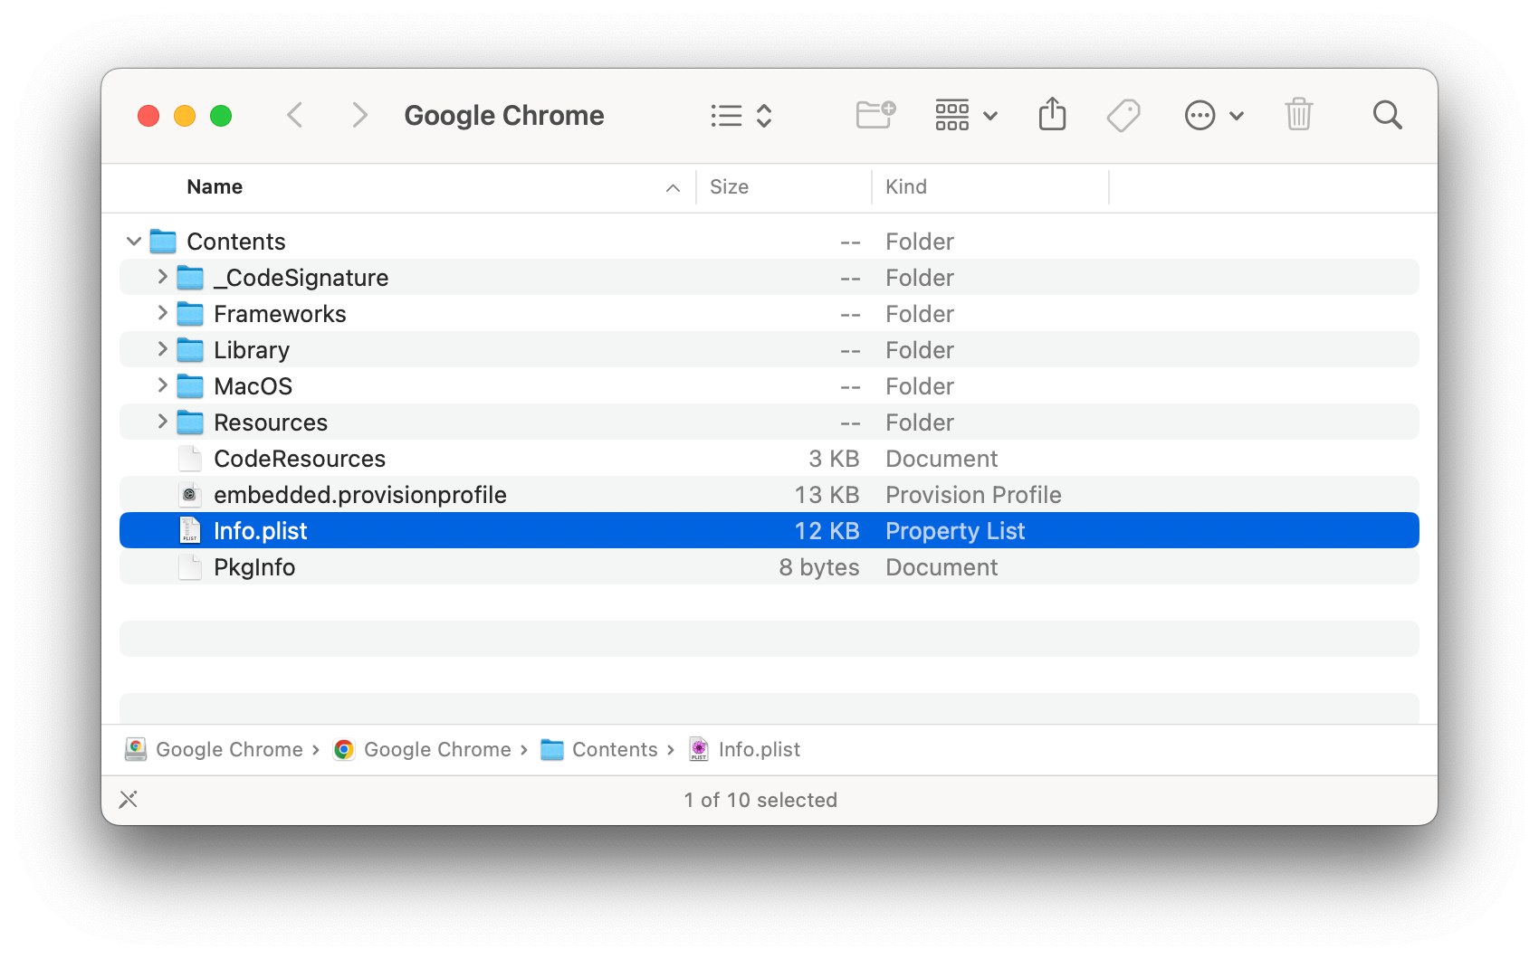Open the Search magnifier icon
The height and width of the screenshot is (959, 1539).
pos(1387,116)
